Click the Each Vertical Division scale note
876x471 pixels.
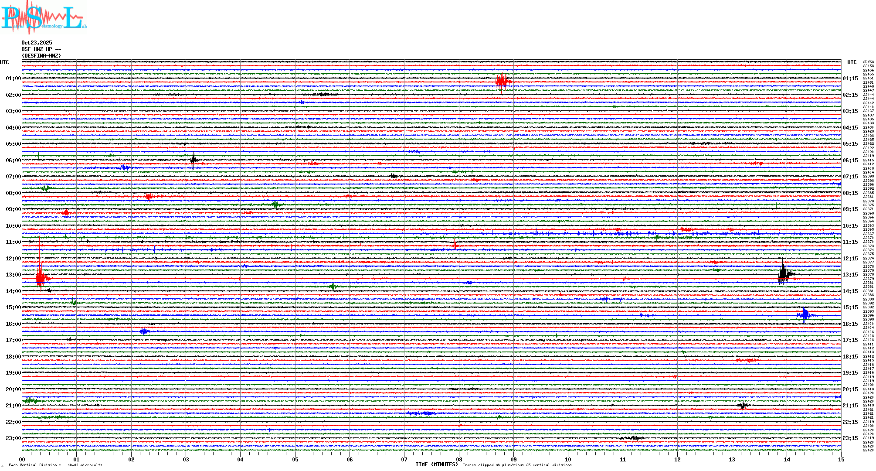point(55,465)
